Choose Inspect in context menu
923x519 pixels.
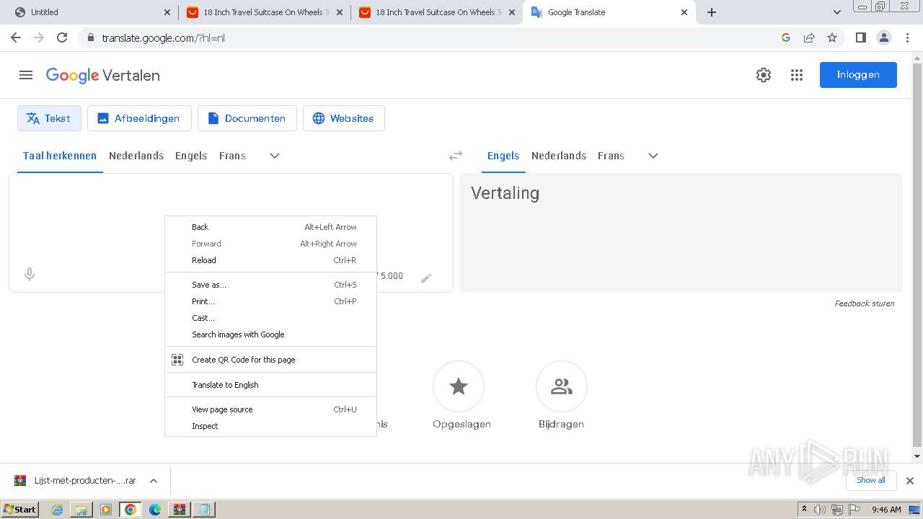(x=270, y=426)
